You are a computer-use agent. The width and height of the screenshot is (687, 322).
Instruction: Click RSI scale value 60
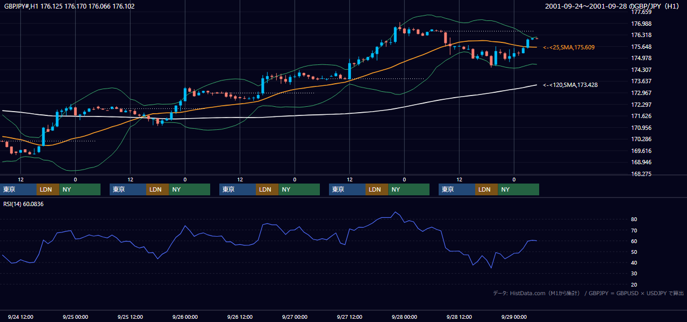pyautogui.click(x=634, y=241)
